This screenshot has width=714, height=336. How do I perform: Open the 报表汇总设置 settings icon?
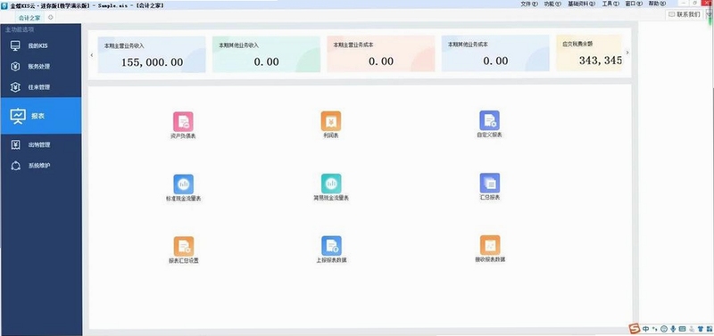pyautogui.click(x=184, y=250)
